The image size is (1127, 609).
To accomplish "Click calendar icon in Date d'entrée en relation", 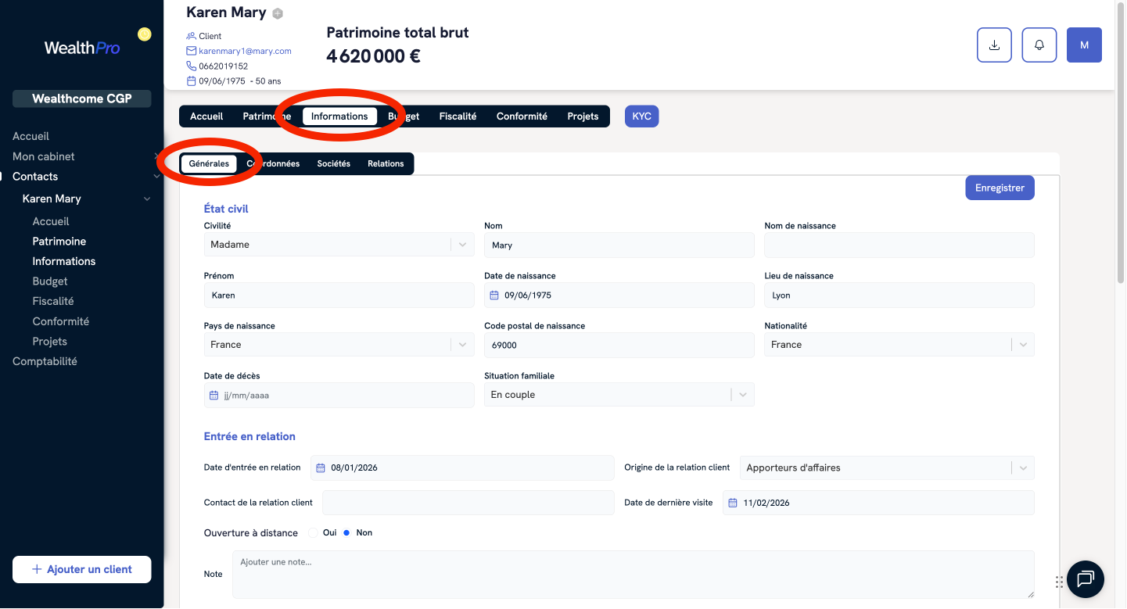I will coord(321,468).
